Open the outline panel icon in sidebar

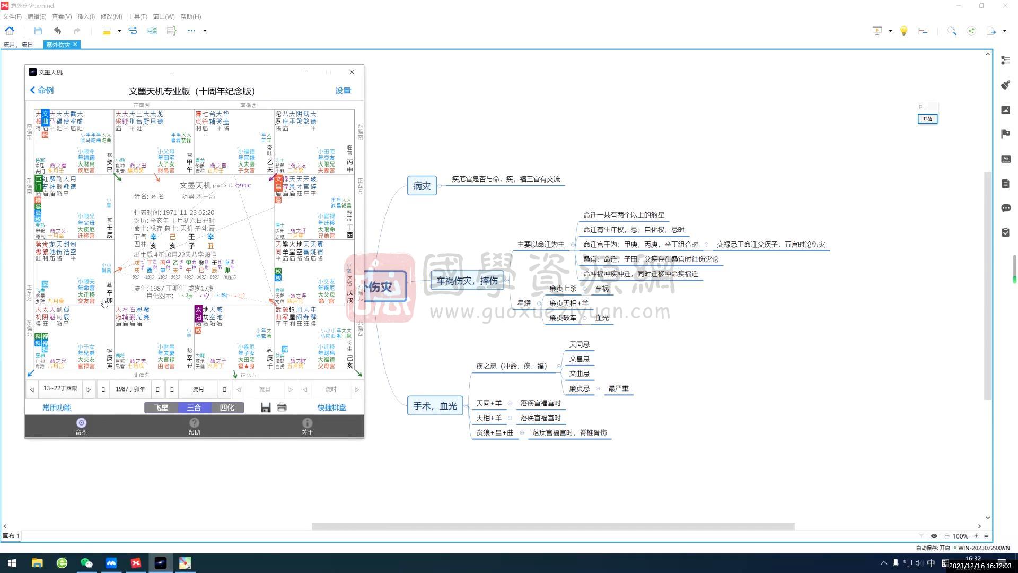(1005, 60)
